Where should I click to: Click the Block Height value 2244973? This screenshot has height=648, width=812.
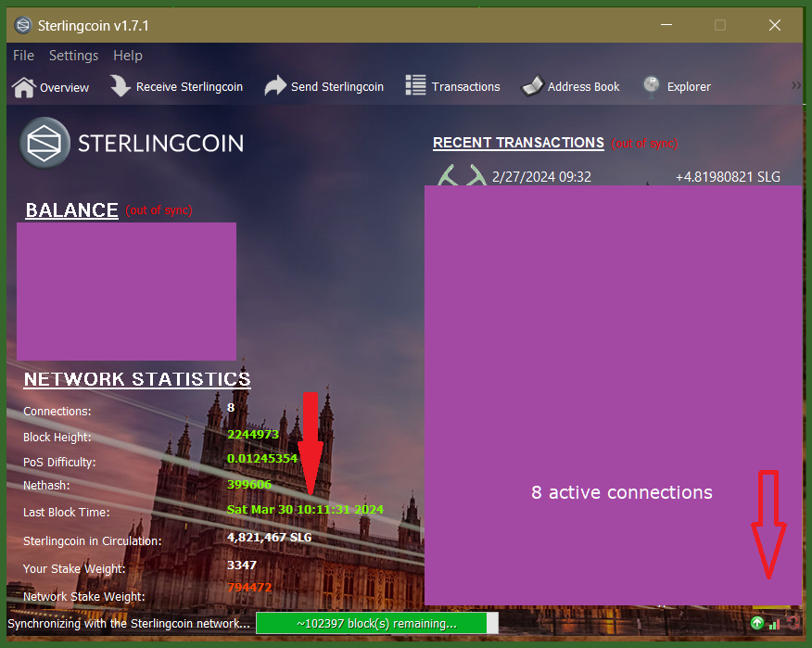(253, 434)
